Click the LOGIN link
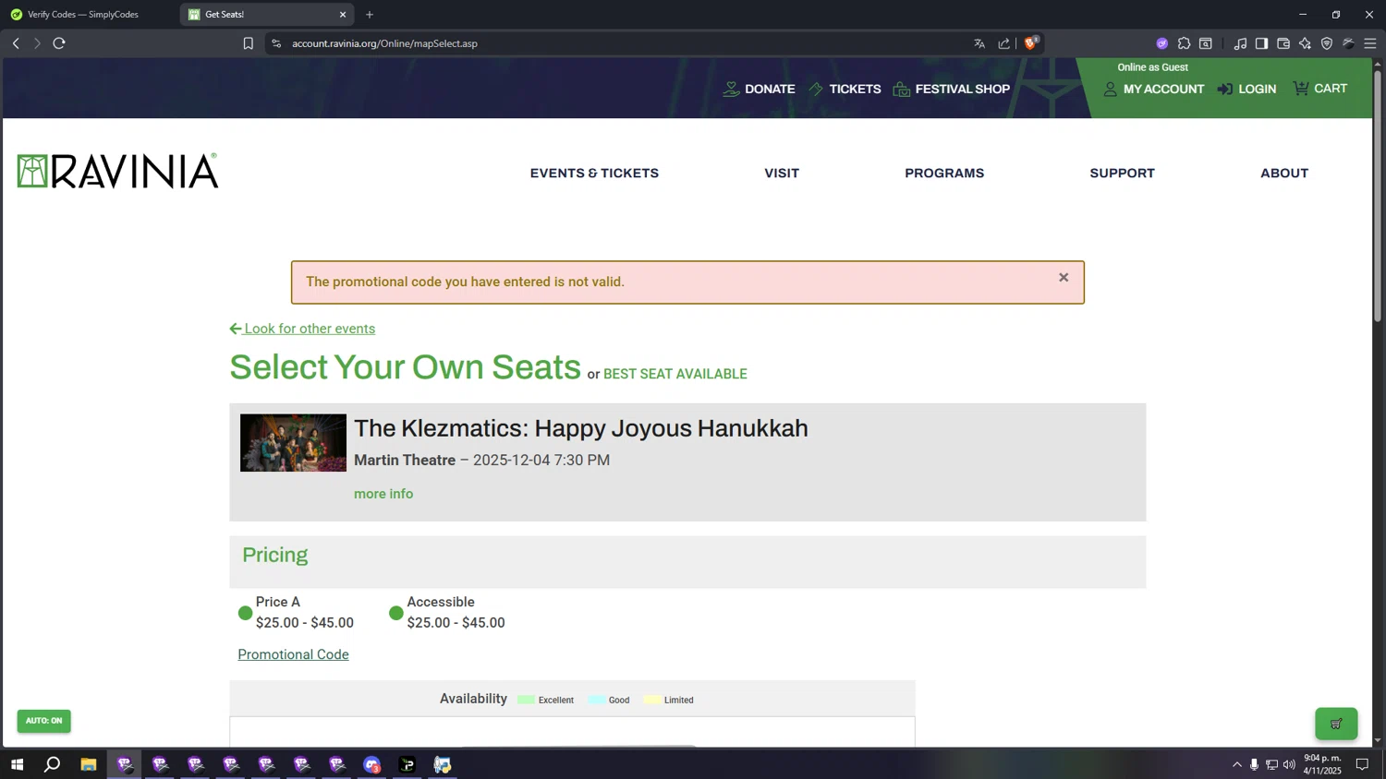The image size is (1386, 779). pyautogui.click(x=1246, y=90)
